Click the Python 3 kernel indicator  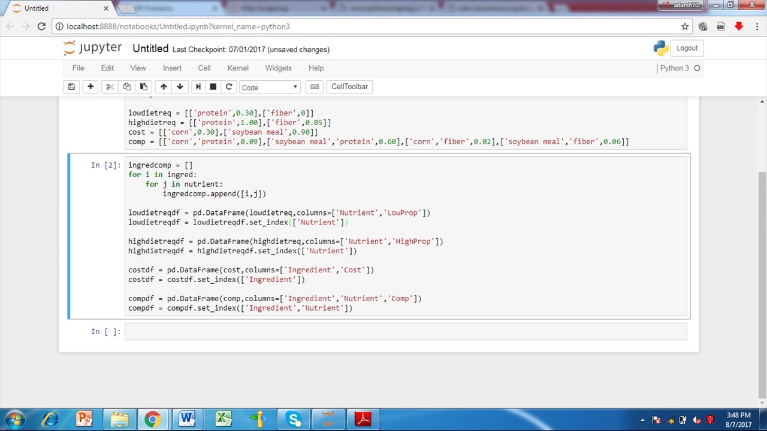tap(680, 68)
